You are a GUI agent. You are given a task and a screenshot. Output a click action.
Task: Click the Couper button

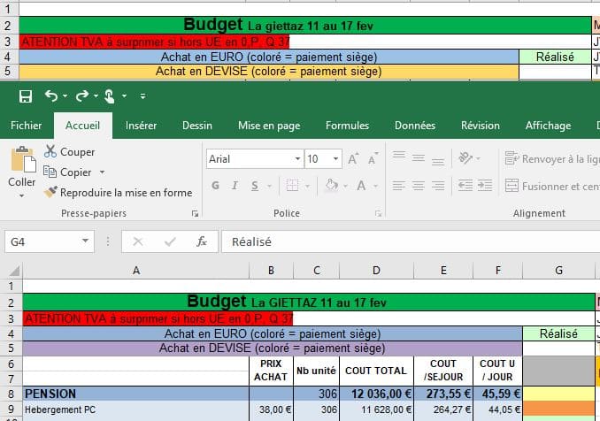[x=69, y=152]
